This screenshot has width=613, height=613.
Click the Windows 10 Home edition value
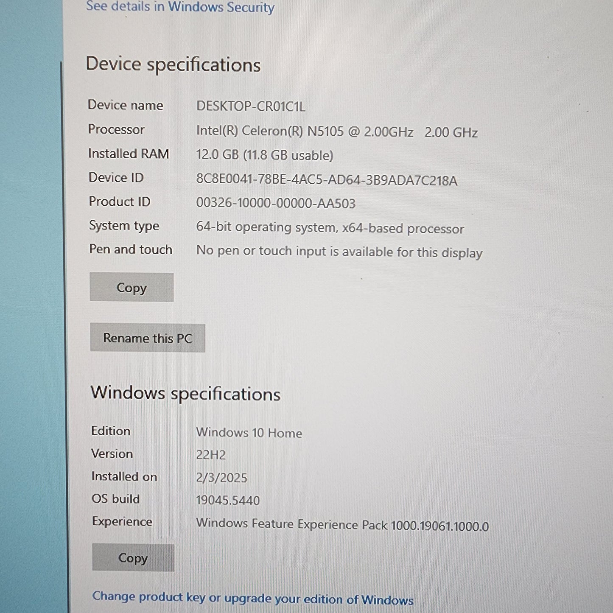tap(249, 433)
